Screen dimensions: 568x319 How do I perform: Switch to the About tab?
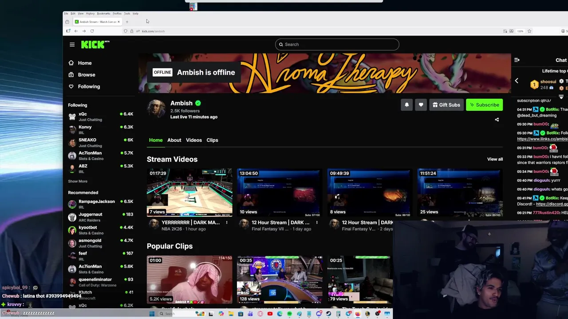tap(174, 140)
